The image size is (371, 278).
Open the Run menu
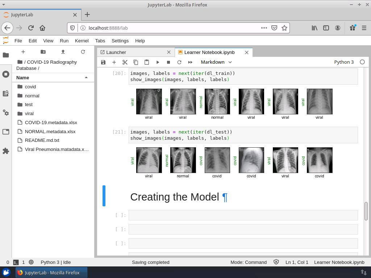(64, 41)
